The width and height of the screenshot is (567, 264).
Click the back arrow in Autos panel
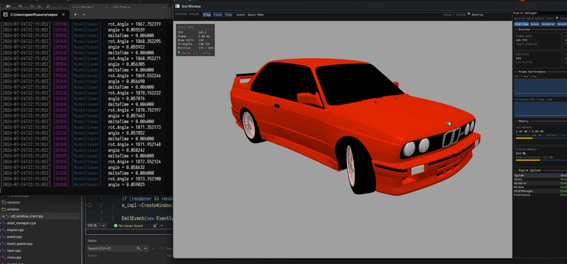[x=154, y=248]
